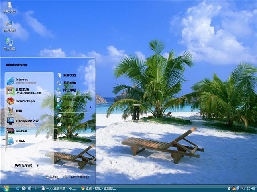Switch to the 桌面 - 壁纸 Chrome taskbar window
Image resolution: width=257 pixels, height=192 pixels.
[98, 188]
